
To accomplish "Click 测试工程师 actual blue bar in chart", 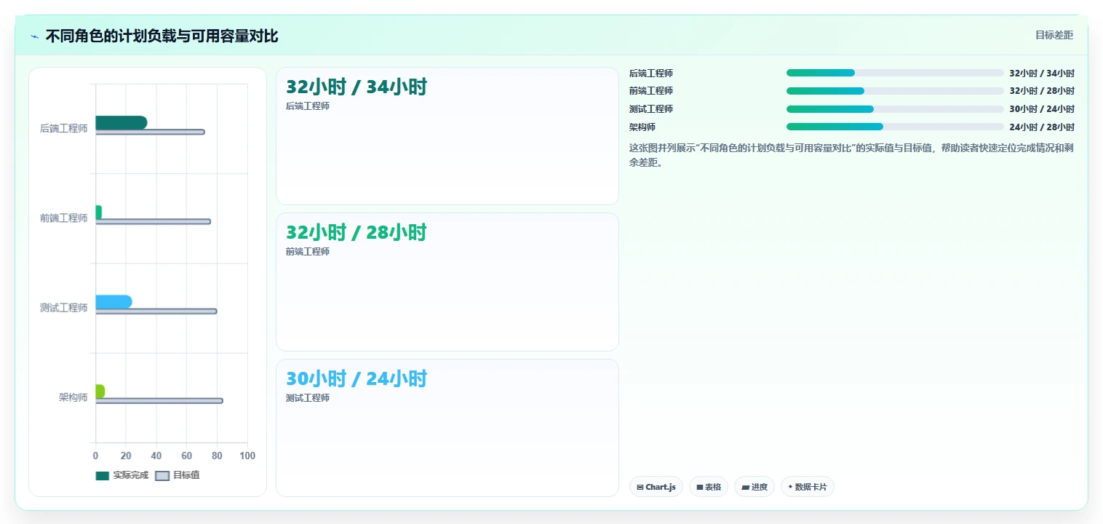I will click(114, 302).
